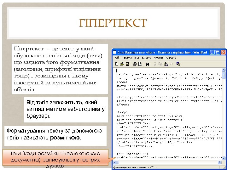The image size is (227, 170).
Task: Minimize the WordPad window
Action: pos(212,52)
